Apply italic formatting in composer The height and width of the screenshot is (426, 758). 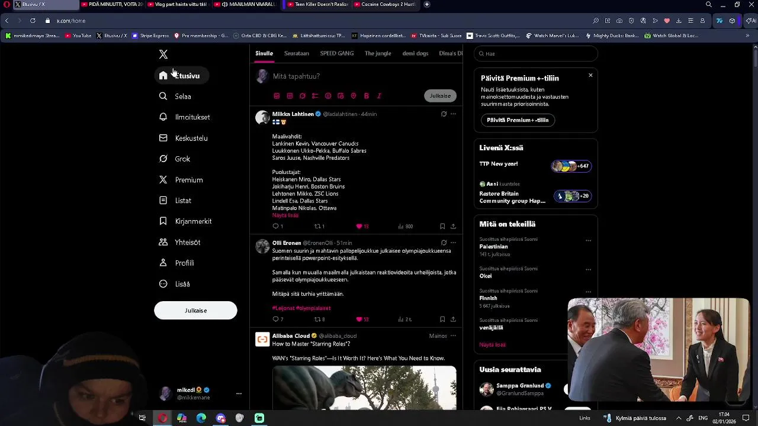tap(379, 96)
